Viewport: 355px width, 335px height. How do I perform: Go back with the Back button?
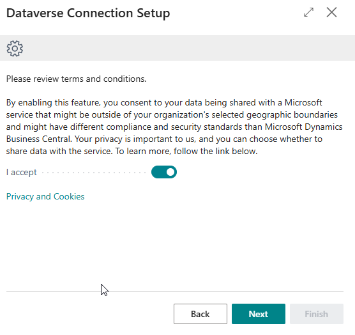coord(200,314)
